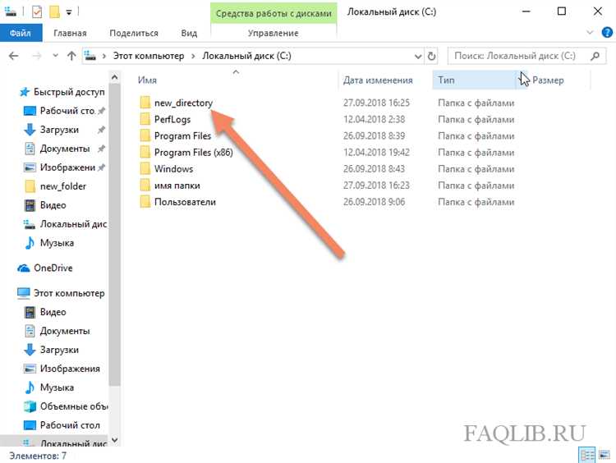Viewport: 616px width, 463px height.
Task: Open Быстрый доступ in navigation pane
Action: coord(69,92)
